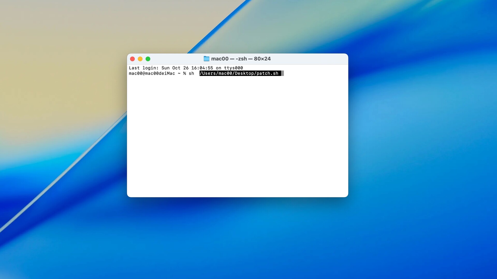Click the '16:04:55' timestamp in terminal
This screenshot has height=279, width=497.
[x=202, y=68]
